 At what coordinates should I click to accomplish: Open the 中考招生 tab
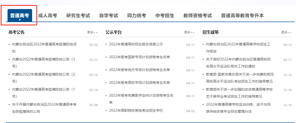click(x=165, y=16)
